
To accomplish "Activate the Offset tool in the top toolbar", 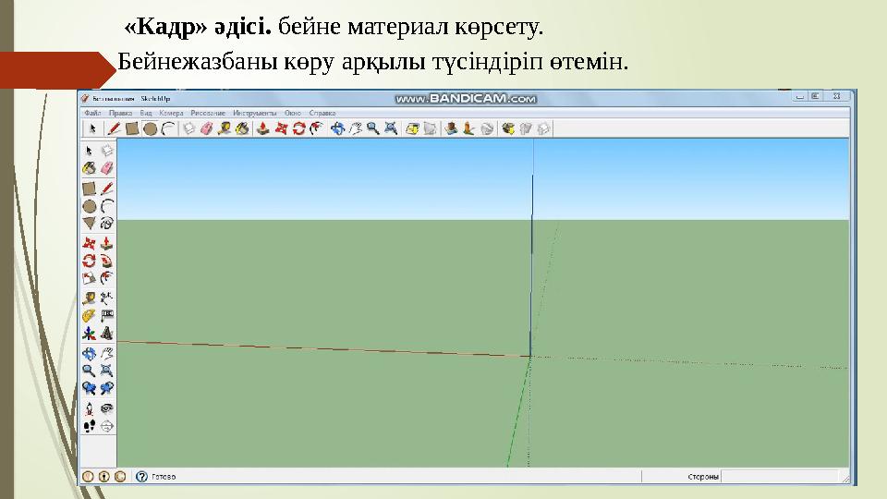I will (x=316, y=129).
